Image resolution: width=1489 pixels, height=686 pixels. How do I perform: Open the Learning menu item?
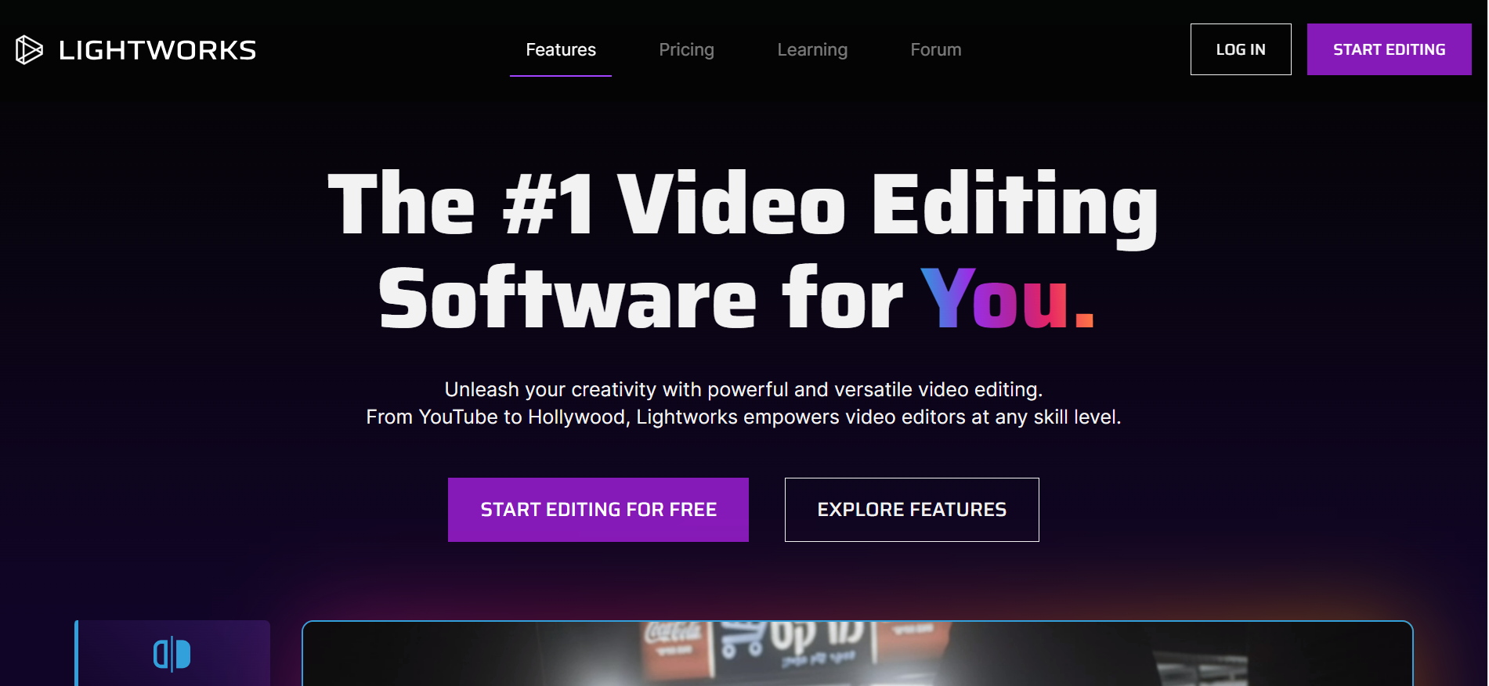tap(812, 50)
